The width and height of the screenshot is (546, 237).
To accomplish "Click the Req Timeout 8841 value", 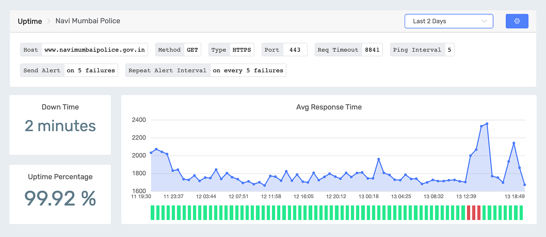I will click(372, 50).
